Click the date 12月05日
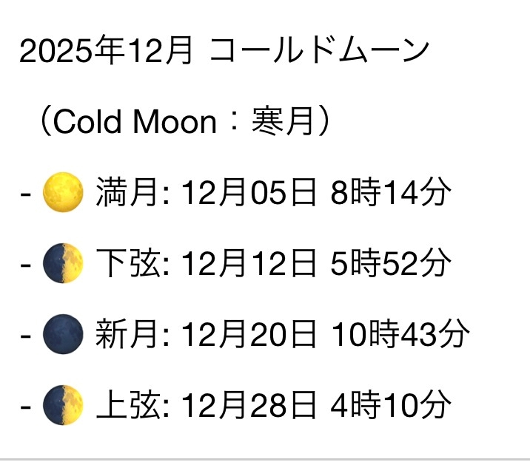Image resolution: width=530 pixels, height=462 pixels. [x=249, y=192]
